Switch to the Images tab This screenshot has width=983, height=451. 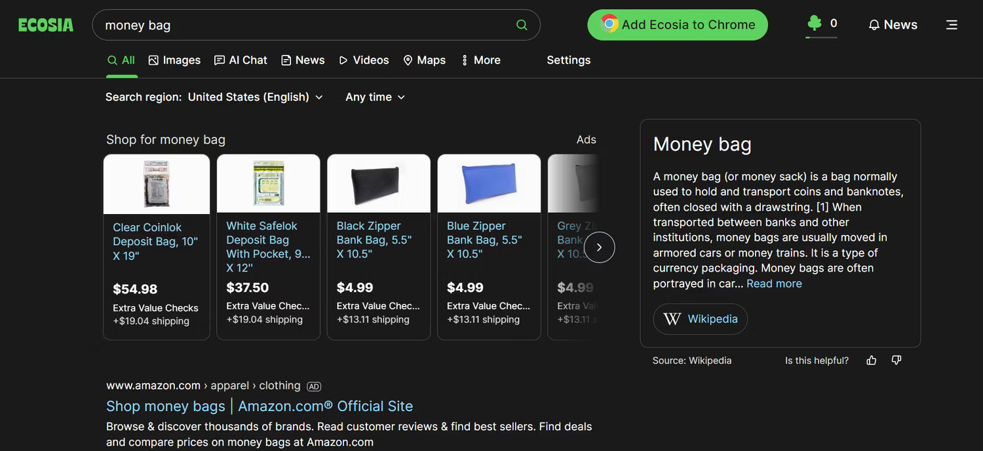point(174,60)
